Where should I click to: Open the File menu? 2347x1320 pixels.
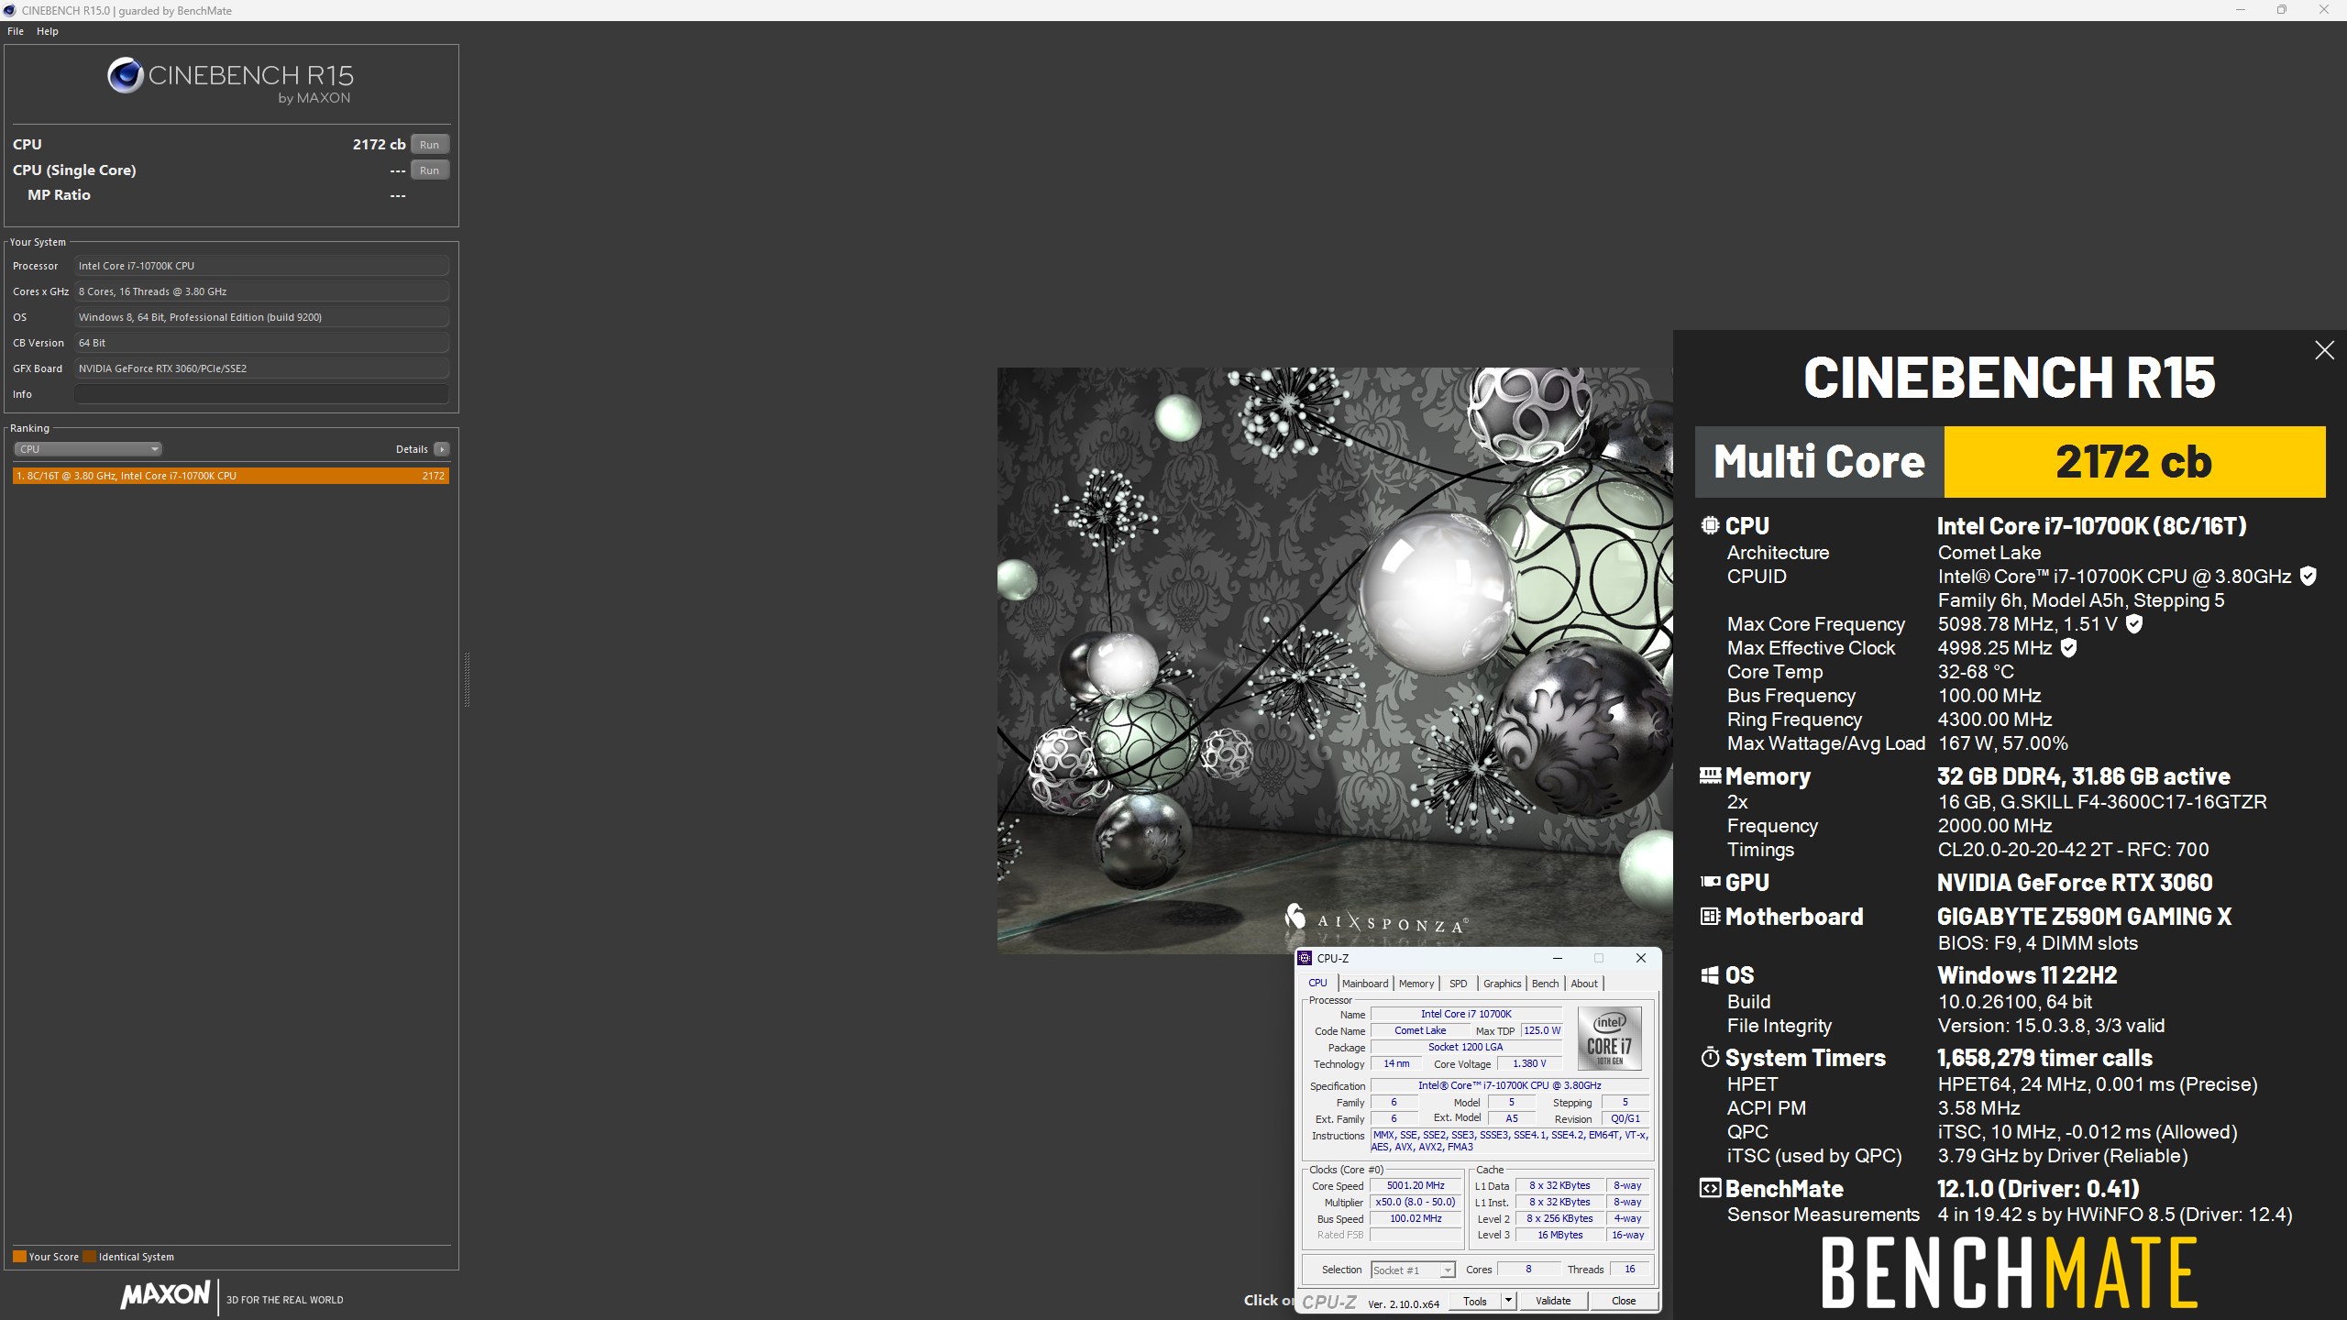16,31
